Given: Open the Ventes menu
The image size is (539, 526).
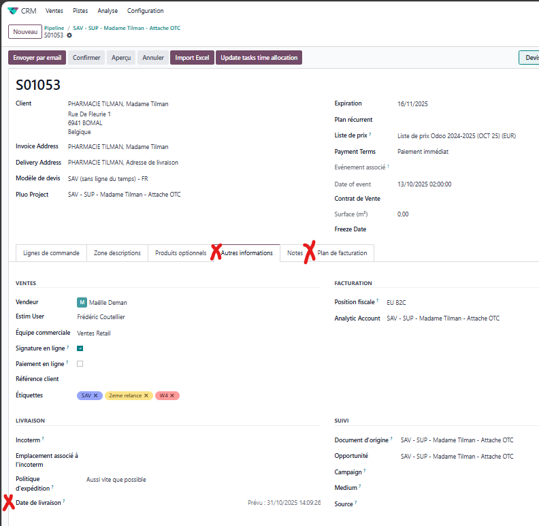Looking at the screenshot, I should (54, 11).
